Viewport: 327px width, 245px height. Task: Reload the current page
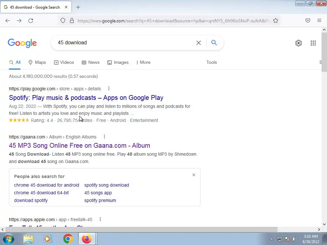point(31,21)
